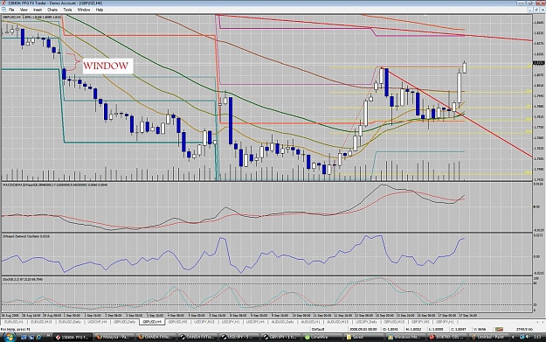Switch to the USDCHF,H4 chart tab

(x=97, y=322)
